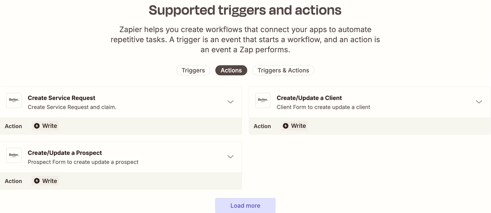Expand the Create/Update a Prospect chevron
Screen dimensions: 491x213
pyautogui.click(x=230, y=157)
